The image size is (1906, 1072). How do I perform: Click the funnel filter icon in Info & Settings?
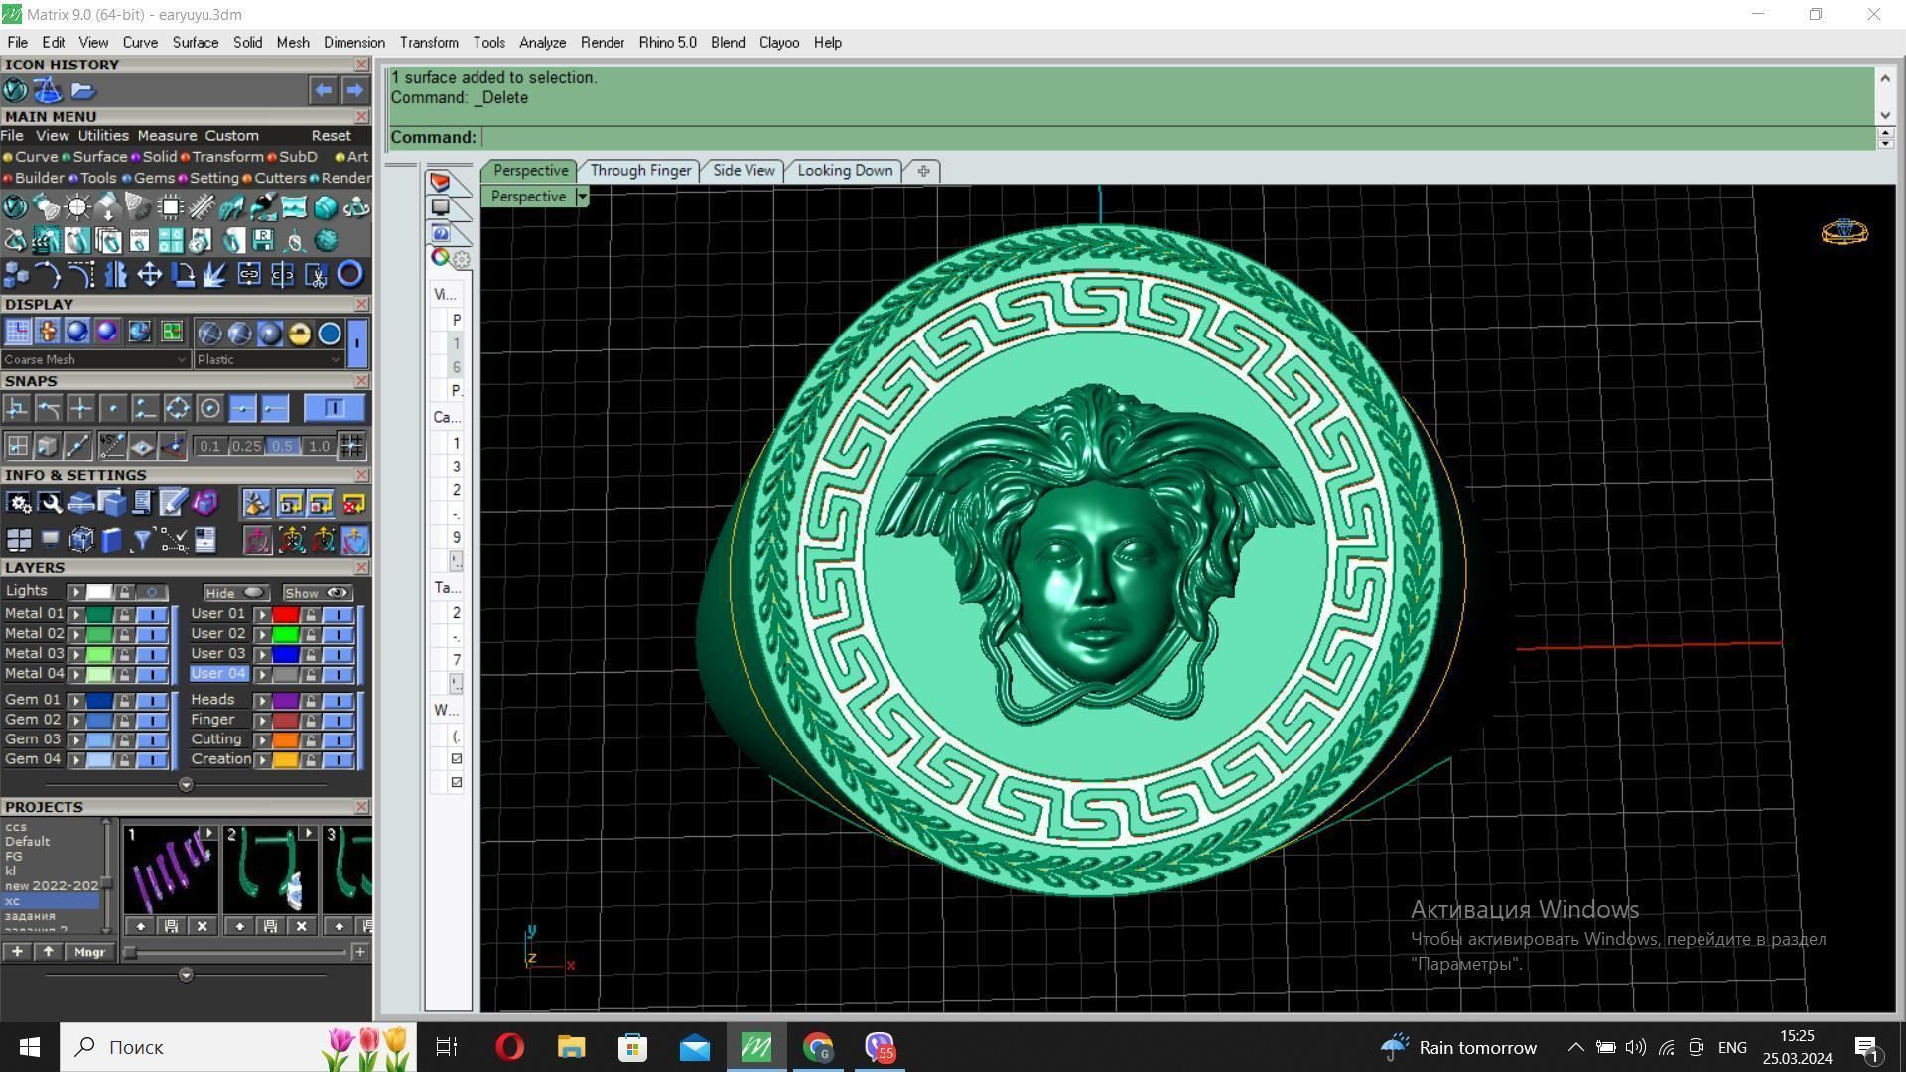pyautogui.click(x=142, y=540)
